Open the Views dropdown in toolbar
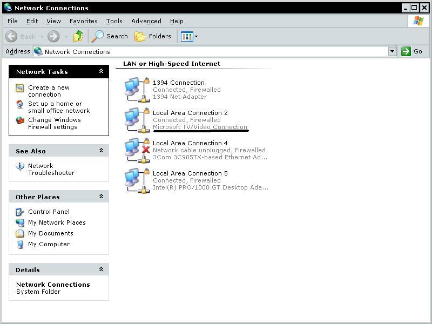Image resolution: width=432 pixels, height=324 pixels. (190, 36)
